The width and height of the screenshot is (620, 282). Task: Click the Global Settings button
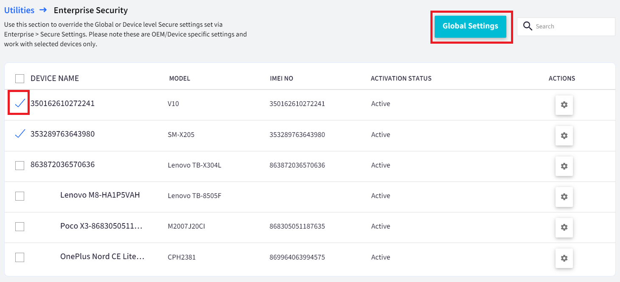click(x=470, y=26)
